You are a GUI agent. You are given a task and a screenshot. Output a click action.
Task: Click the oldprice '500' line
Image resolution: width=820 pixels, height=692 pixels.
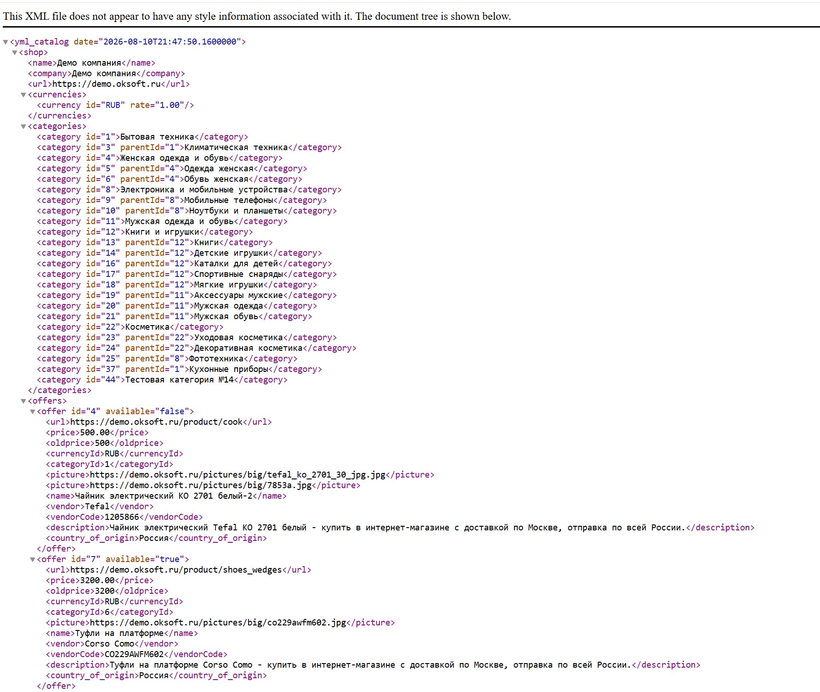coord(105,443)
